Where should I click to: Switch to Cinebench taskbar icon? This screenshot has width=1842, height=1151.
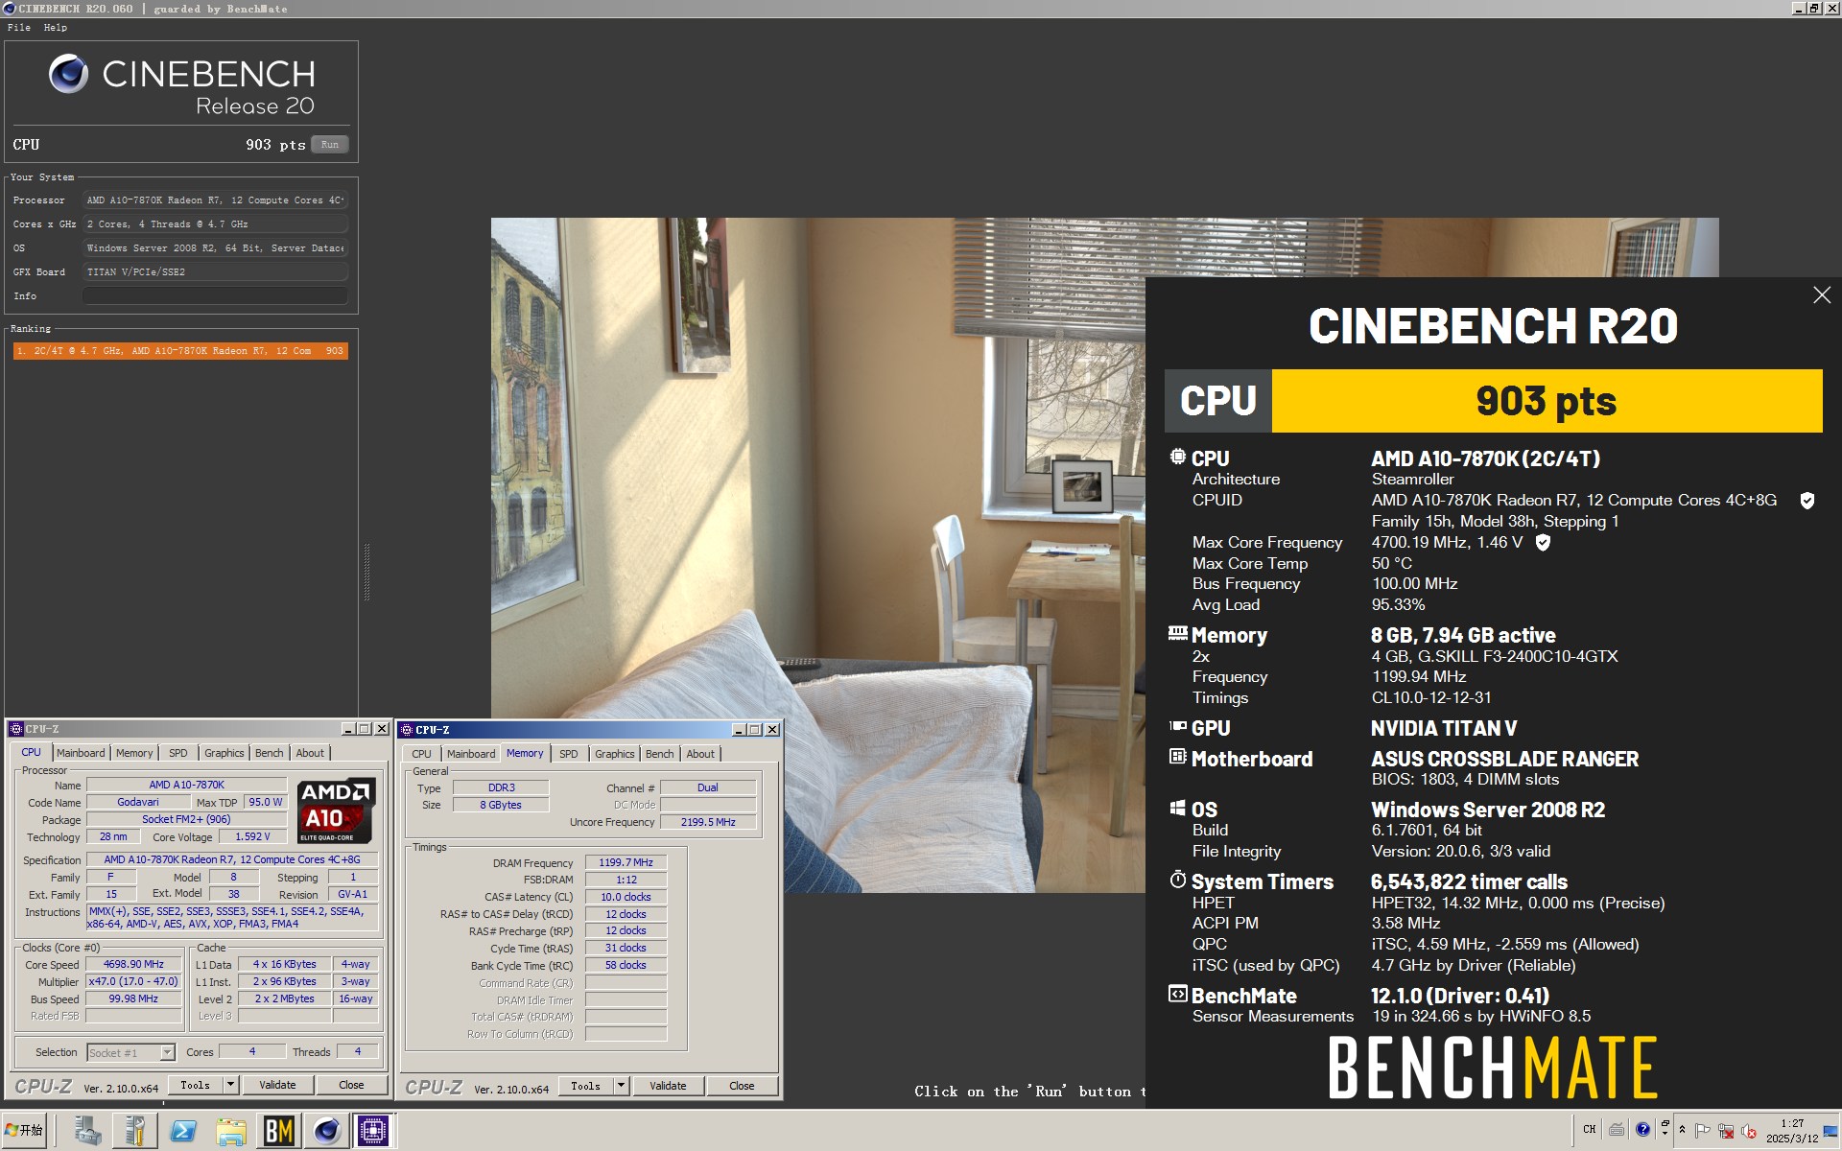click(x=326, y=1131)
